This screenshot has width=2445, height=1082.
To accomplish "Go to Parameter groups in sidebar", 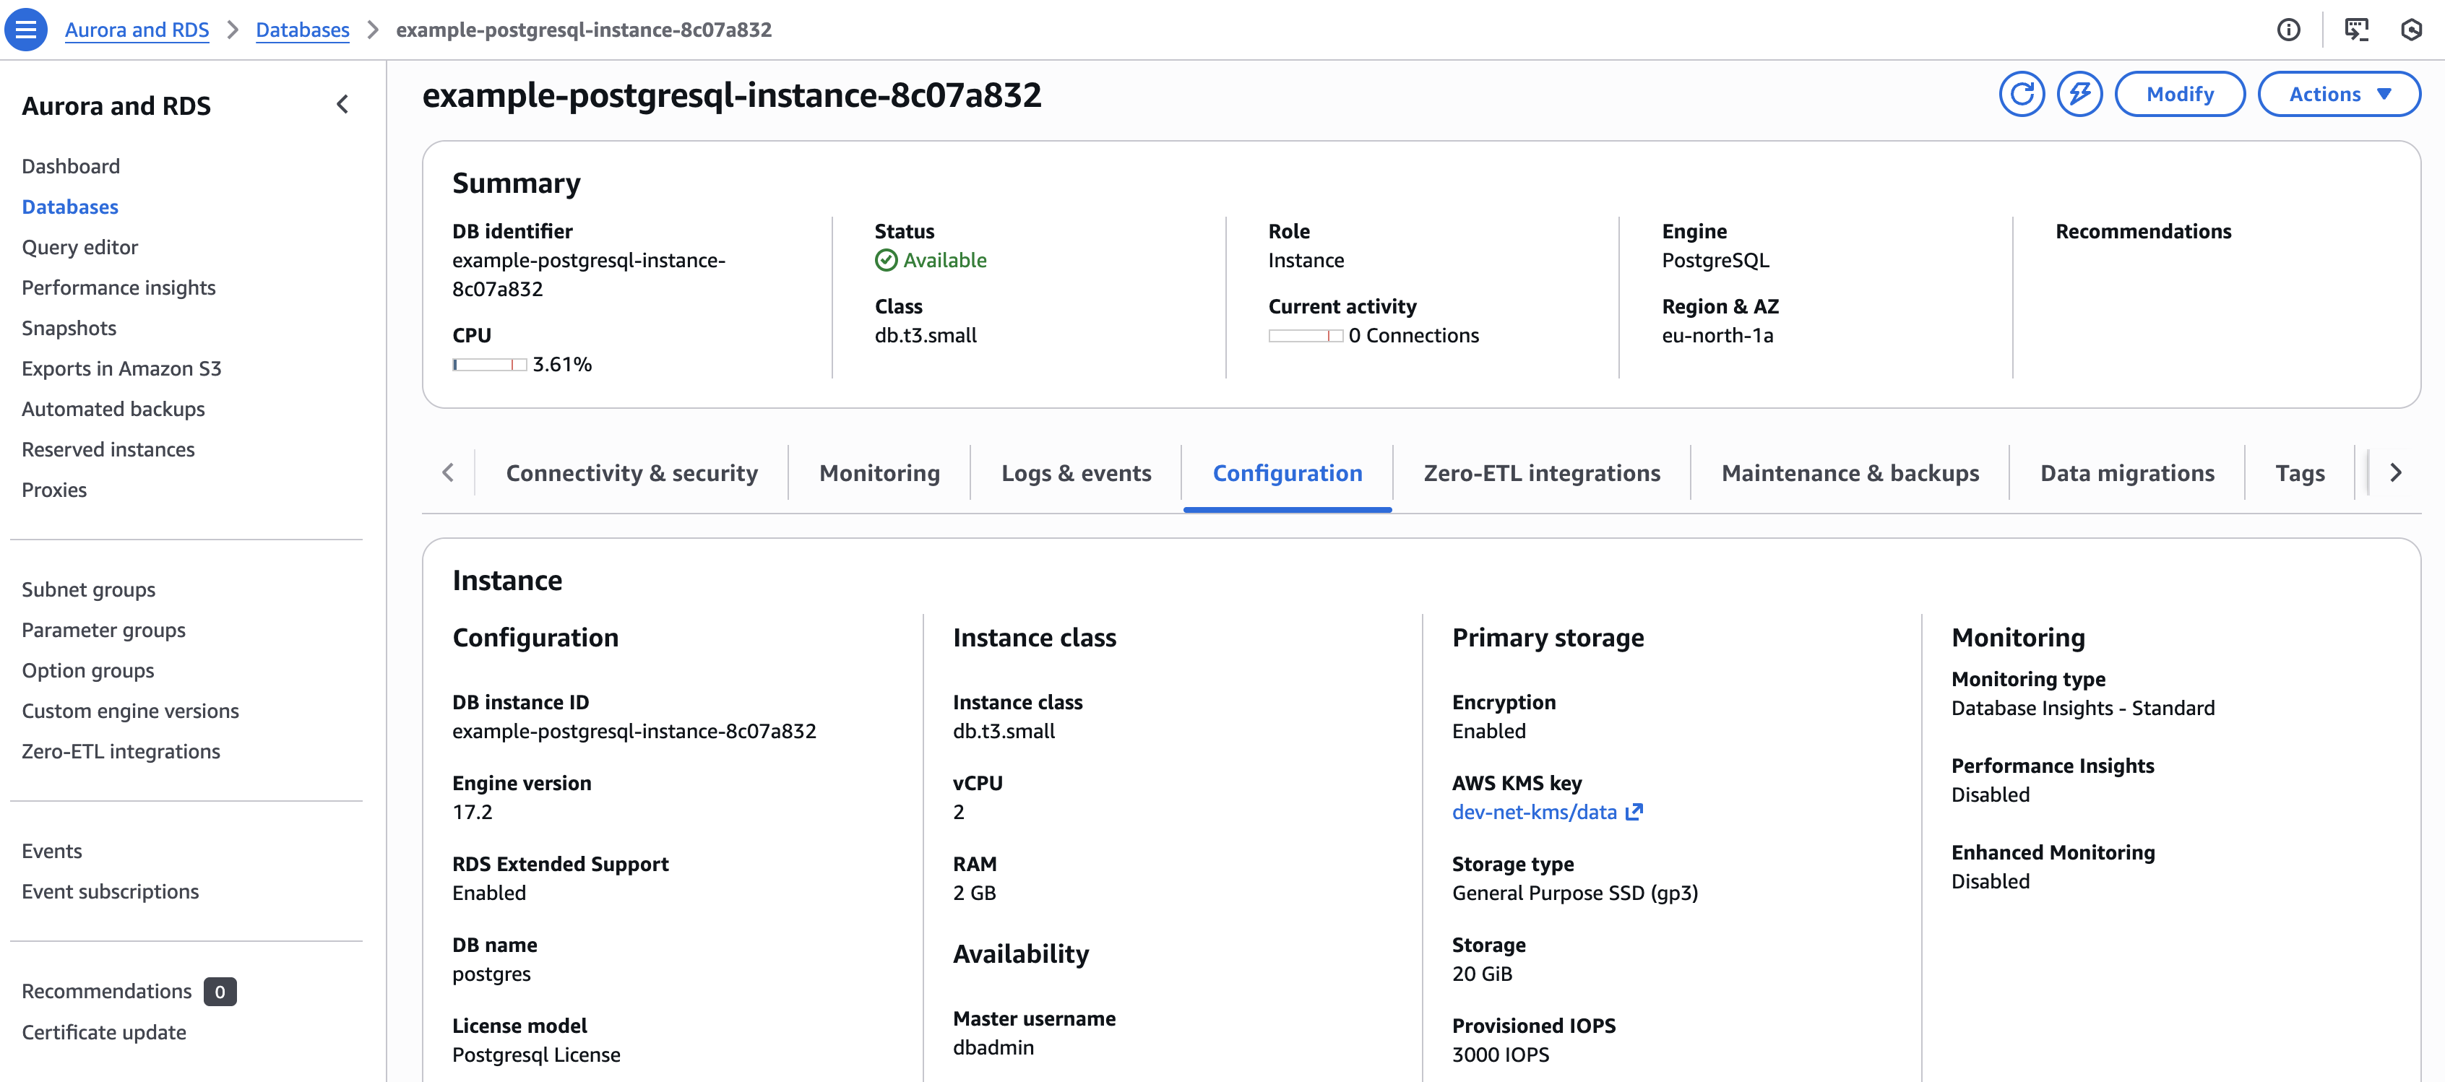I will click(x=103, y=631).
